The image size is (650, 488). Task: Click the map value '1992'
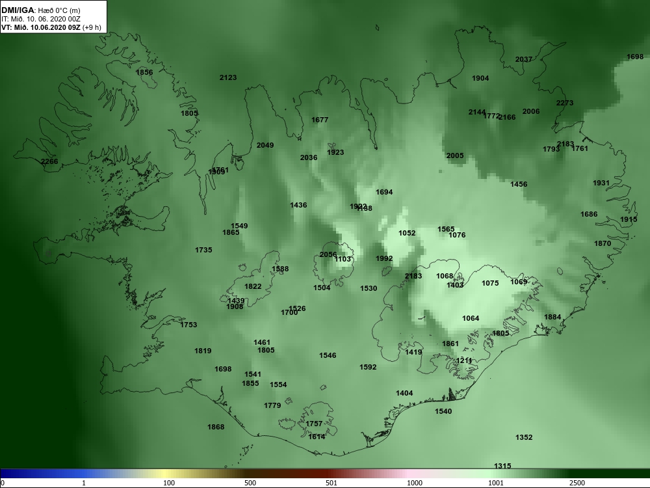(384, 258)
